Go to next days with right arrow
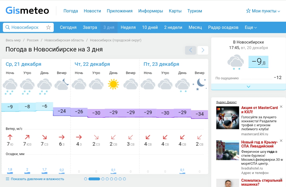Screen dimensions: 286x187 [x=203, y=50]
